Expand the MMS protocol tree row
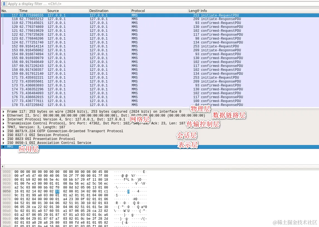319x227 pixels. (3, 147)
